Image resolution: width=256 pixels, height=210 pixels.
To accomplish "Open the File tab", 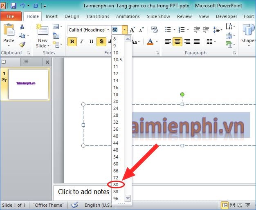I will click(x=10, y=16).
